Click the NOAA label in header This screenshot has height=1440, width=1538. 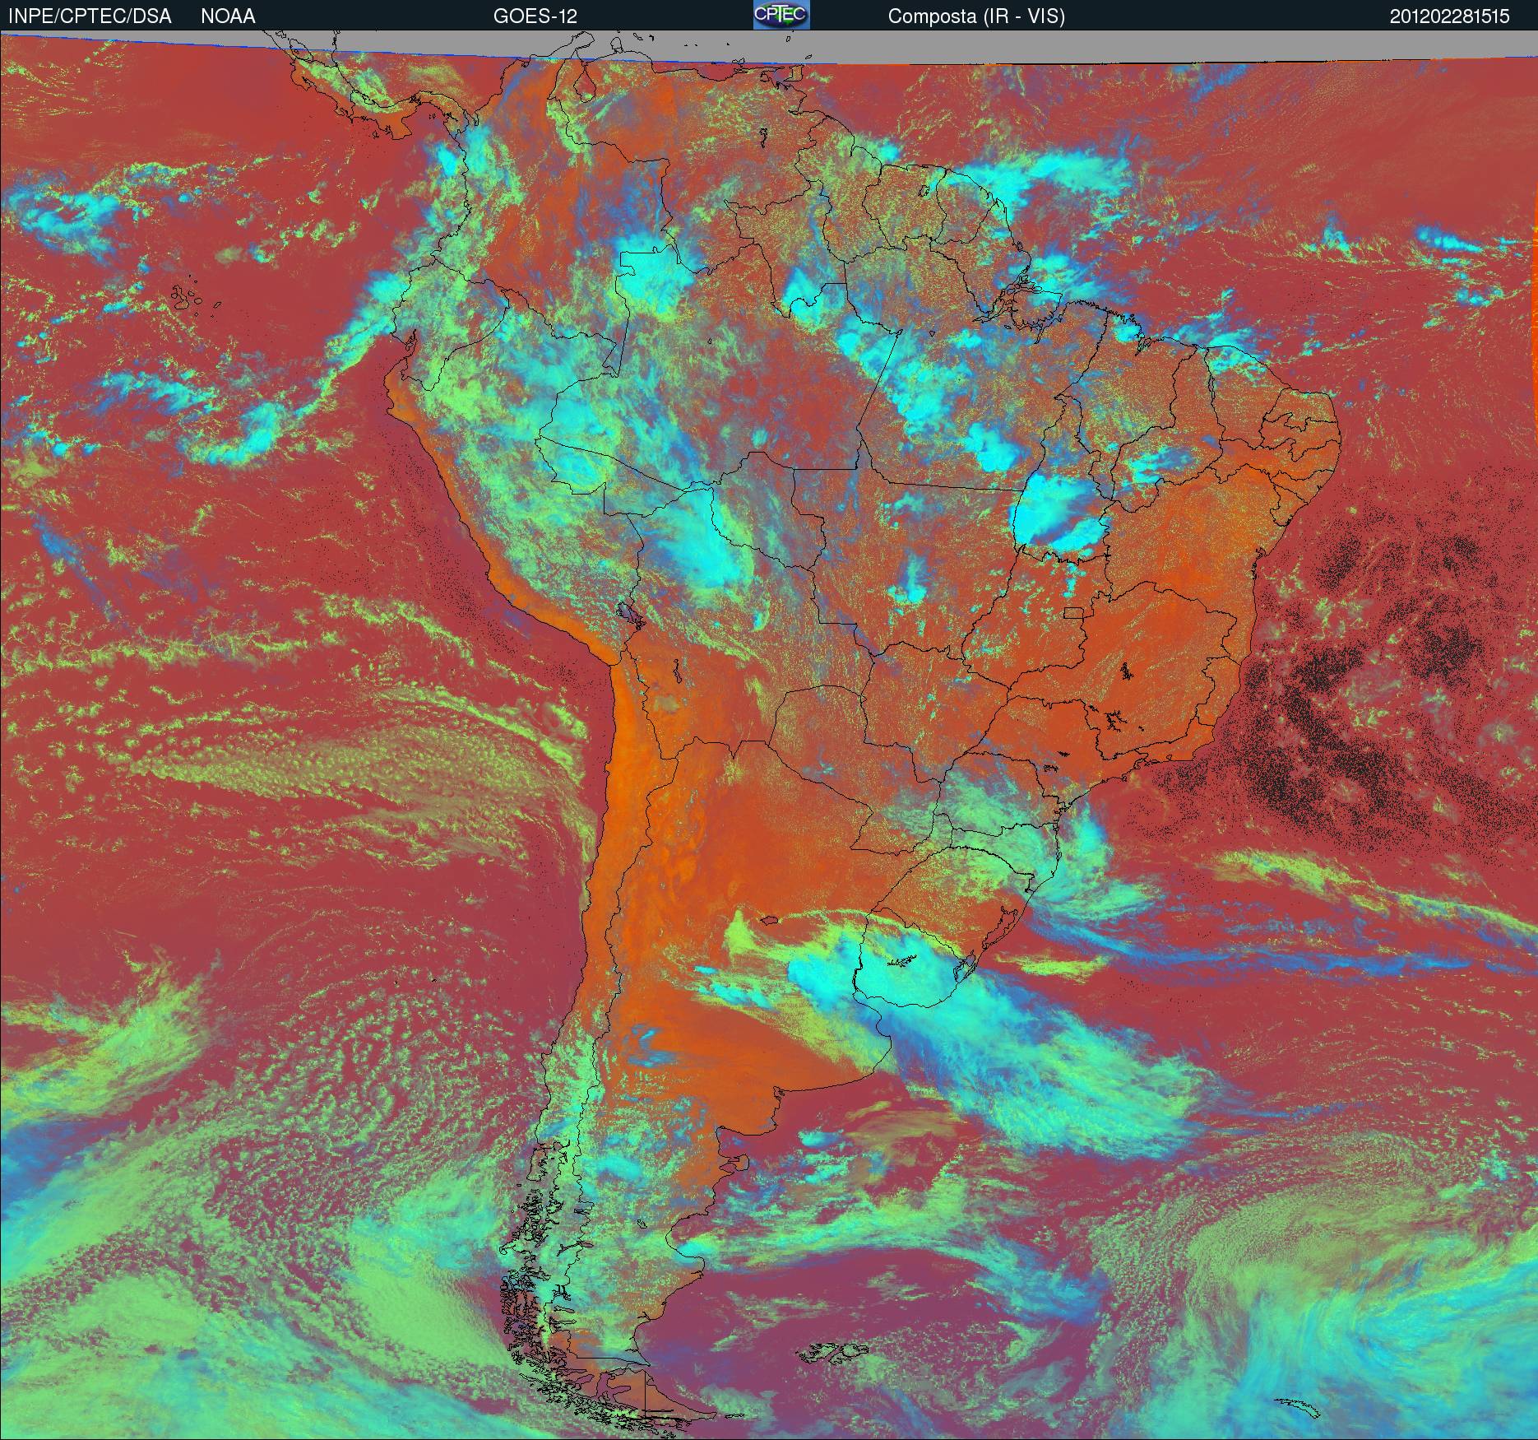point(228,16)
